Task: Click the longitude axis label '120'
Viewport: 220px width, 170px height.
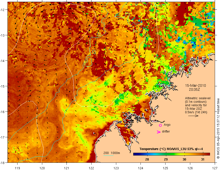Action: point(42,168)
